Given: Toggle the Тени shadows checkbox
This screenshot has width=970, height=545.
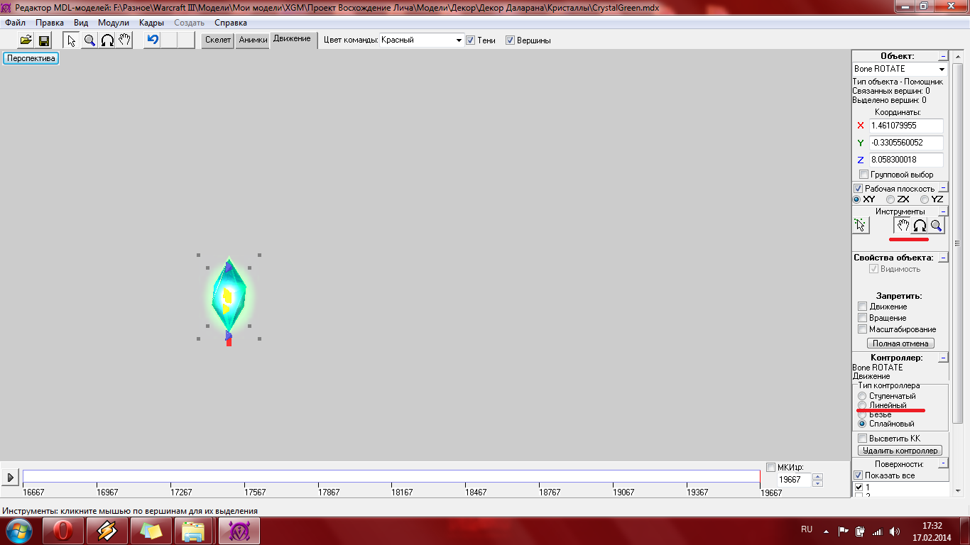Looking at the screenshot, I should click(x=470, y=40).
